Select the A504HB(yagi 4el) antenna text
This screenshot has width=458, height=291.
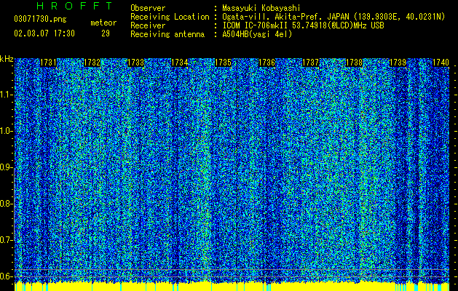click(x=257, y=34)
